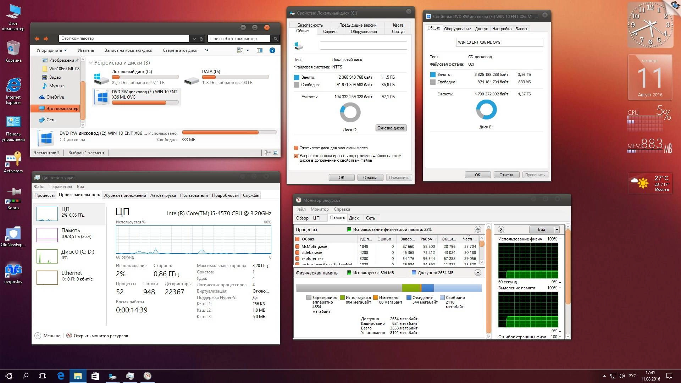Click Открыть монитор ресурсов link
The image size is (681, 383).
click(x=100, y=336)
